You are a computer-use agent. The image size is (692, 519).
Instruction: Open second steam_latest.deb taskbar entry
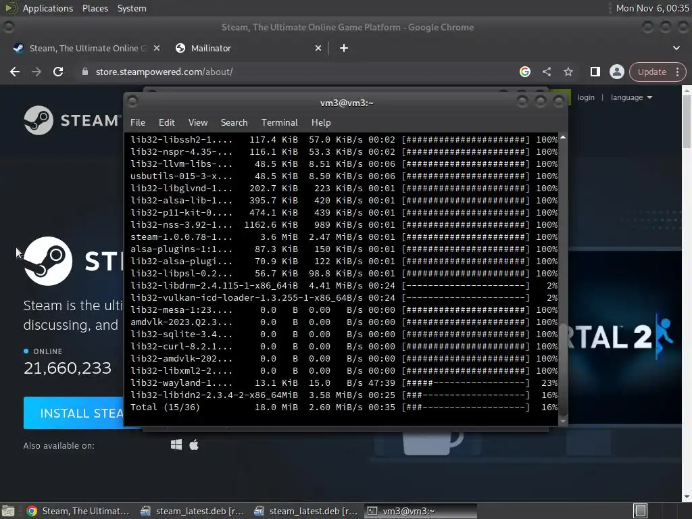(x=305, y=511)
